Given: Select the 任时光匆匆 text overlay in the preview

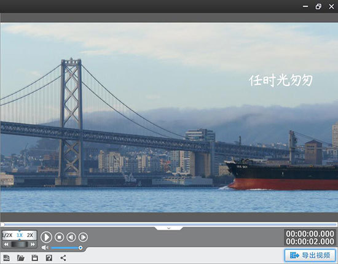Looking at the screenshot, I should [281, 80].
